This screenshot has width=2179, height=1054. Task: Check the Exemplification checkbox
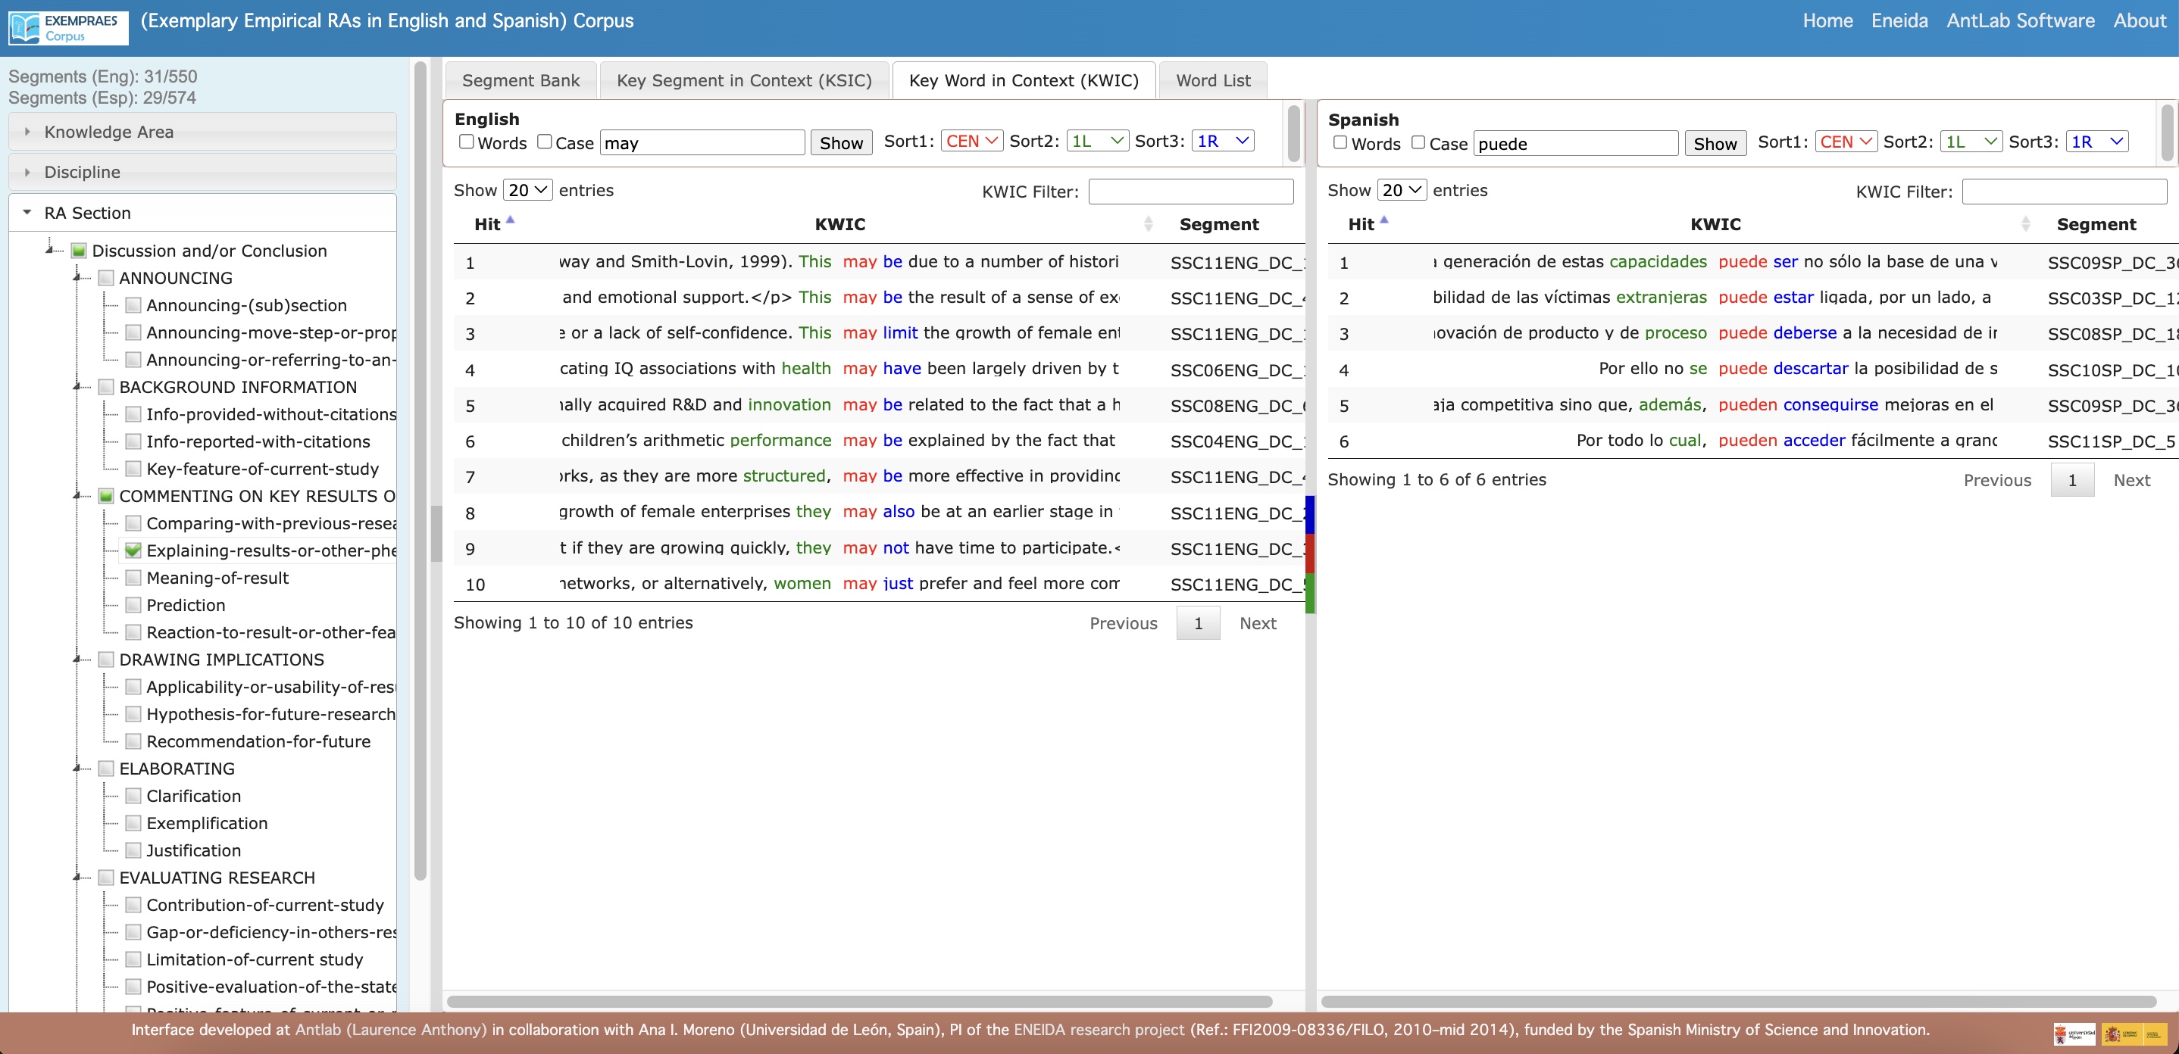(x=133, y=822)
